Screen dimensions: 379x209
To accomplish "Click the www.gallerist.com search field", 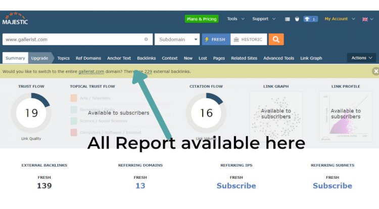I will [x=77, y=39].
